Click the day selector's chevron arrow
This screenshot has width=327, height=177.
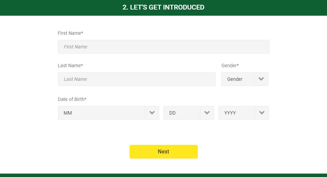207,113
